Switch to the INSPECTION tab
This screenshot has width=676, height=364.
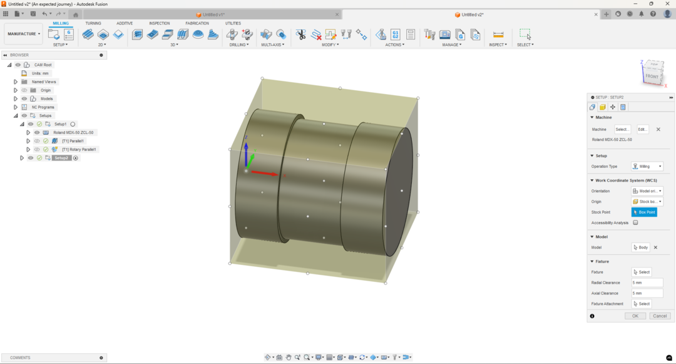tap(160, 23)
